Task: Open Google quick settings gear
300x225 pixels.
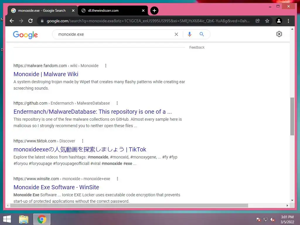Action: point(279,34)
